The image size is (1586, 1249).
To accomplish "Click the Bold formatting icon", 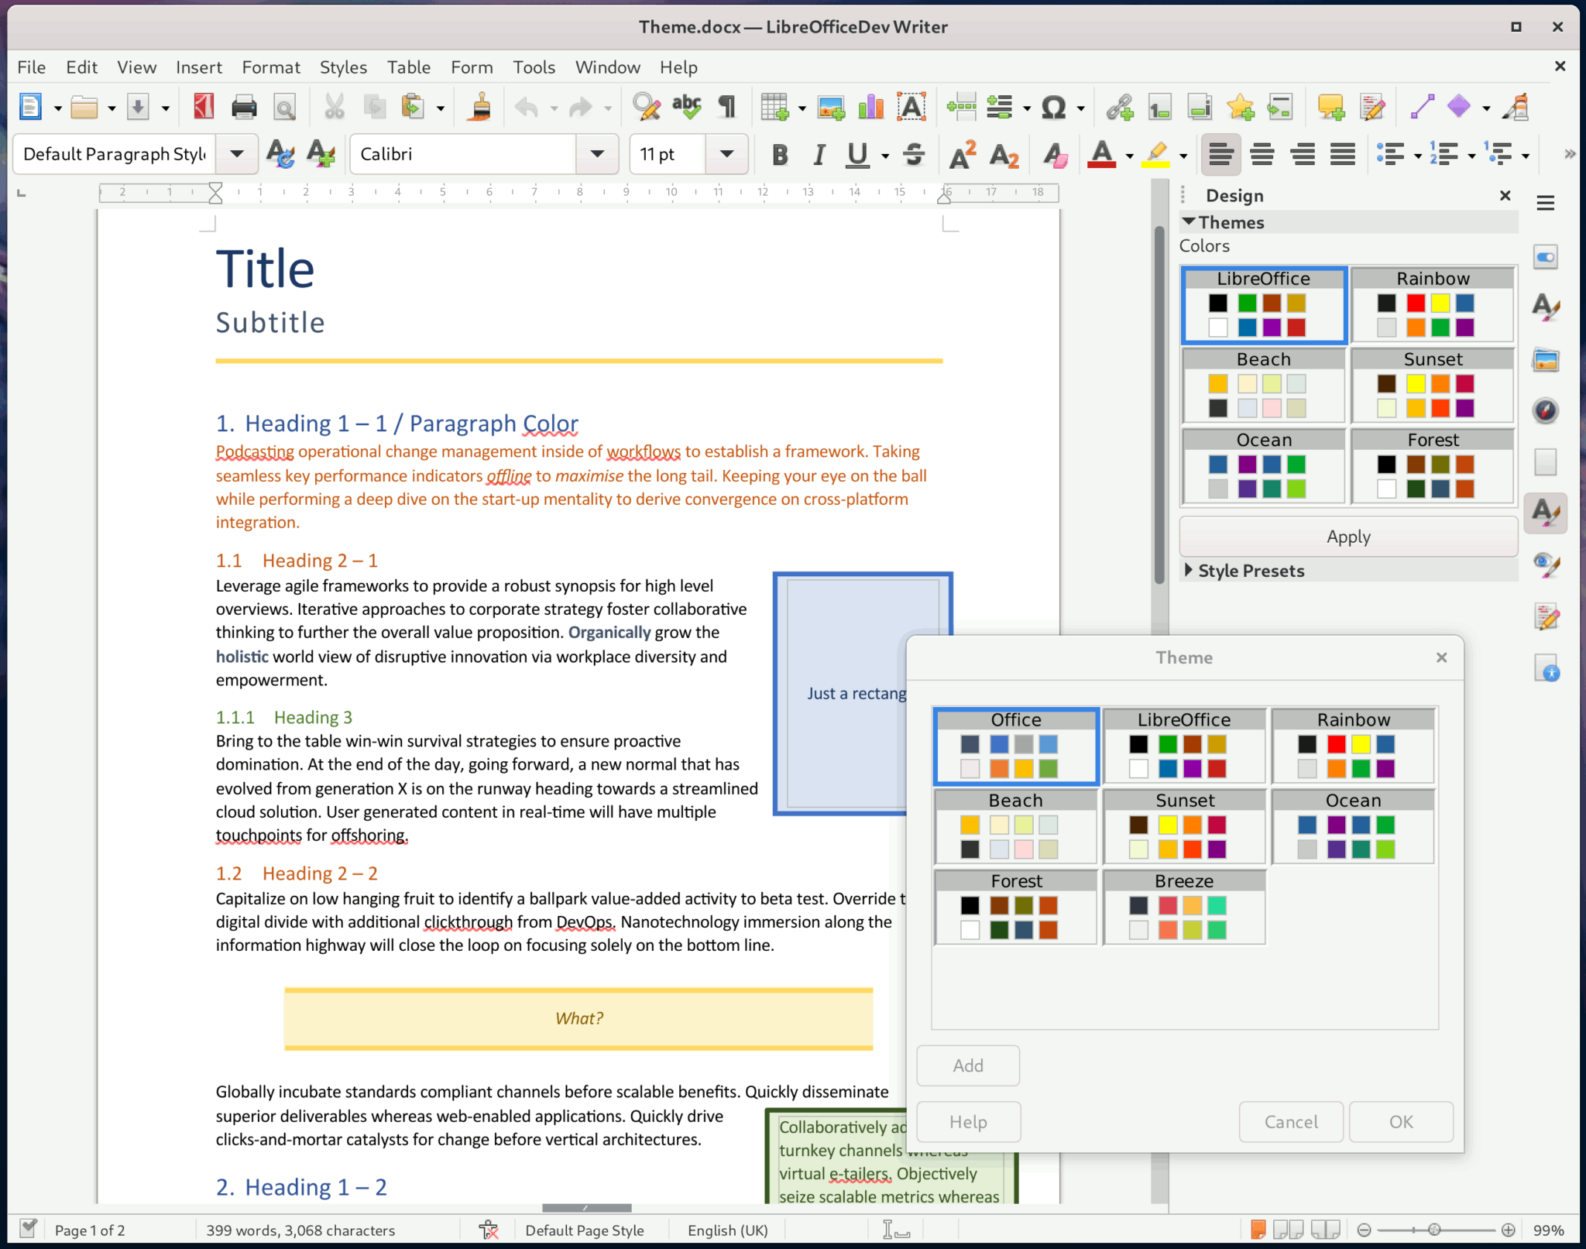I will (778, 153).
